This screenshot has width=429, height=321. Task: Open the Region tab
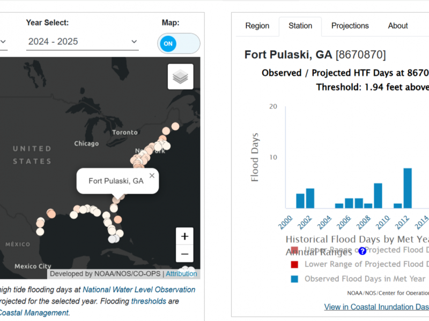click(x=257, y=26)
